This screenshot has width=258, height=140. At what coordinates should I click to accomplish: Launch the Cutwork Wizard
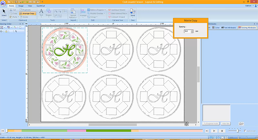pyautogui.click(x=116, y=17)
